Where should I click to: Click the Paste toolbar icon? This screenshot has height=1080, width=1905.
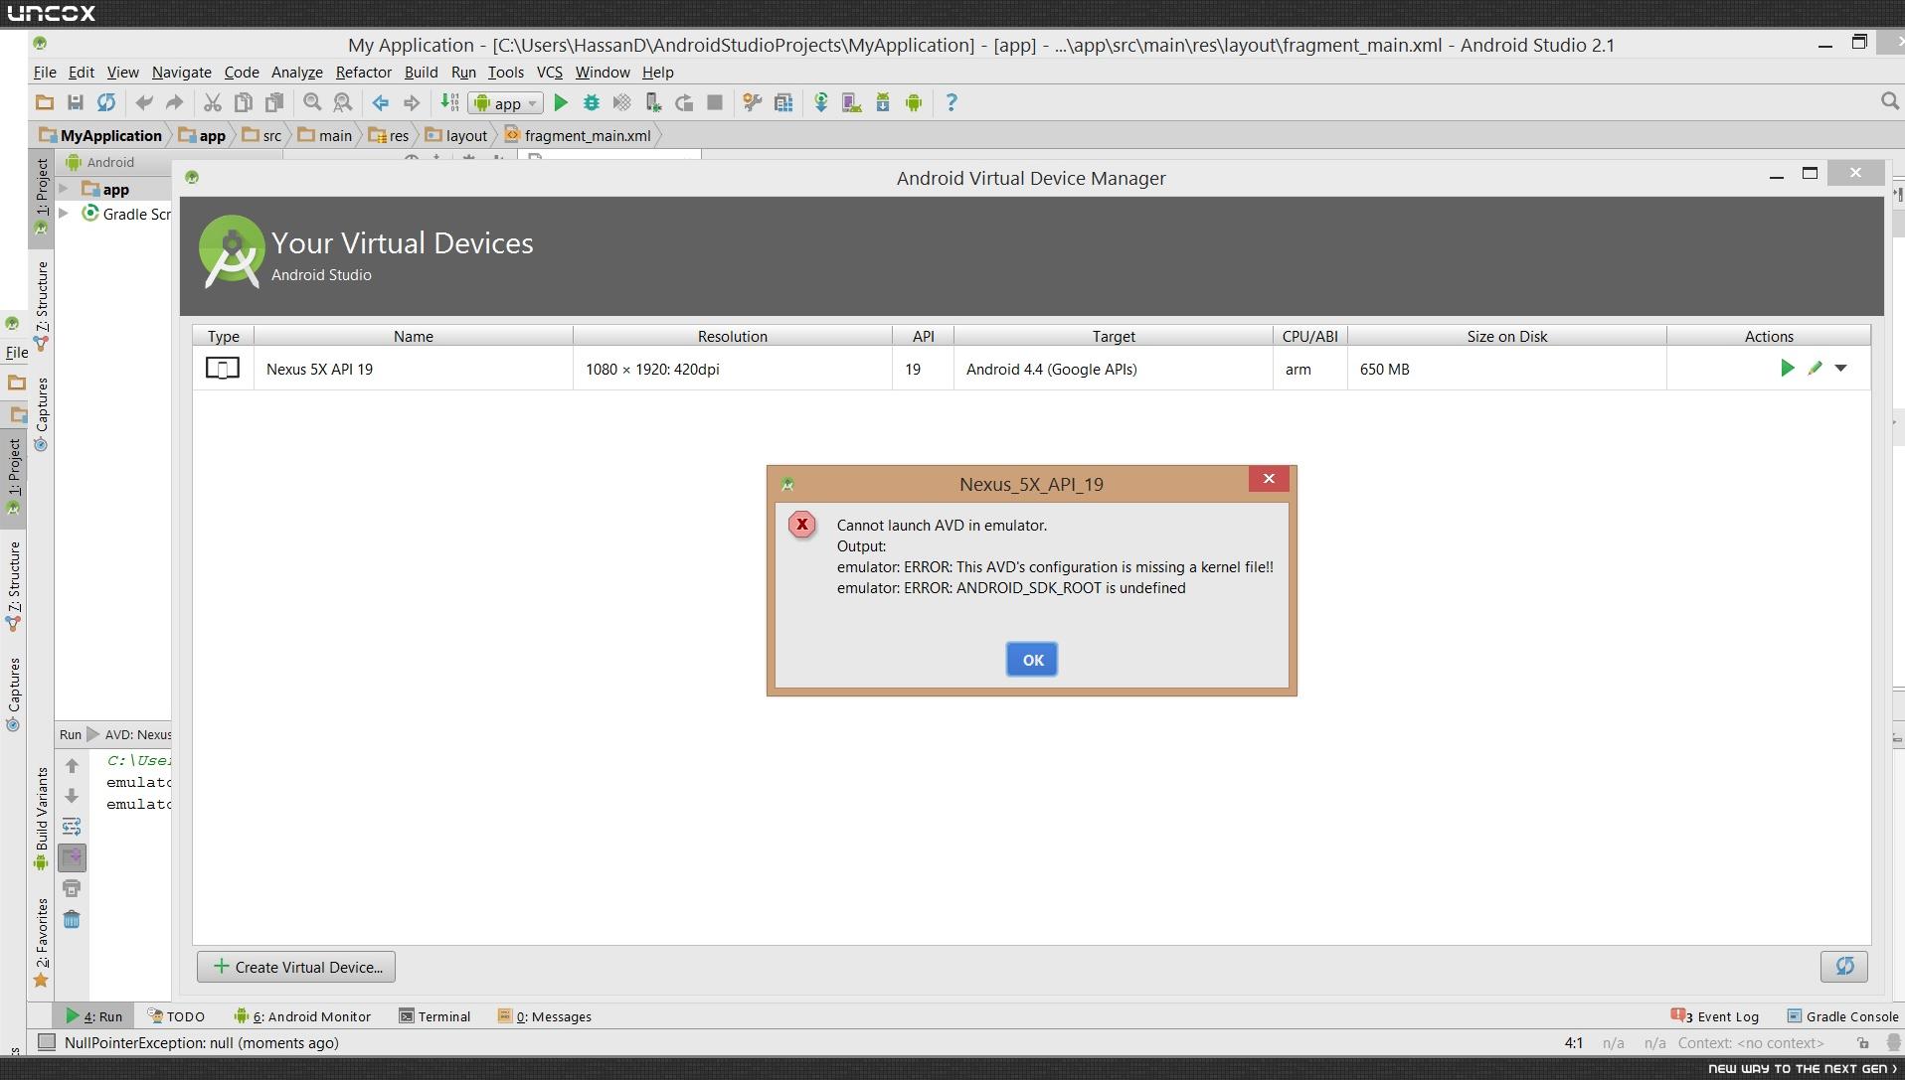point(273,102)
